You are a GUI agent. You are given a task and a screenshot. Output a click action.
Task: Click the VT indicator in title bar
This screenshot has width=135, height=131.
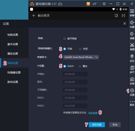pyautogui.click(x=95, y=4)
